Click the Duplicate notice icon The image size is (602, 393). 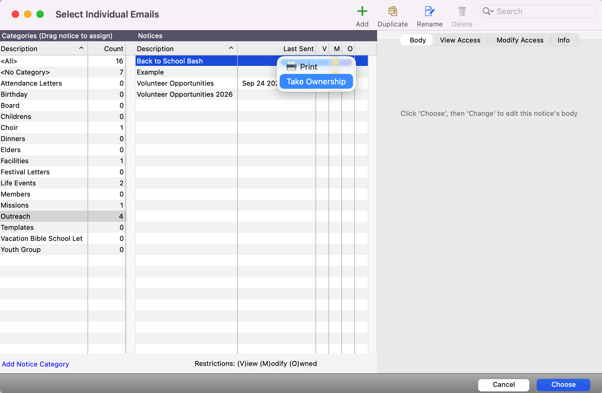[393, 11]
